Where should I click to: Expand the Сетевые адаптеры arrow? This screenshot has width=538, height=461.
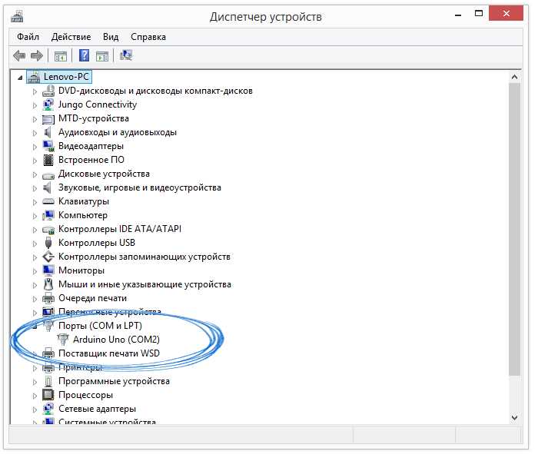[35, 410]
